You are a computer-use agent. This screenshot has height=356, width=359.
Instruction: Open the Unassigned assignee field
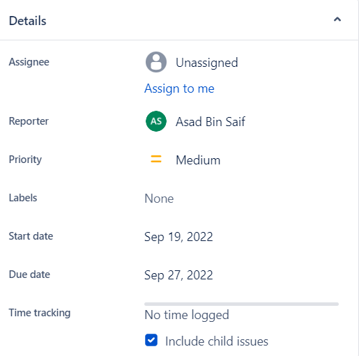pyautogui.click(x=207, y=63)
